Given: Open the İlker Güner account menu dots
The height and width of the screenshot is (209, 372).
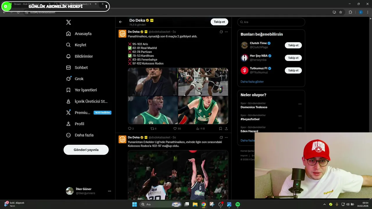Looking at the screenshot, I should 110,191.
